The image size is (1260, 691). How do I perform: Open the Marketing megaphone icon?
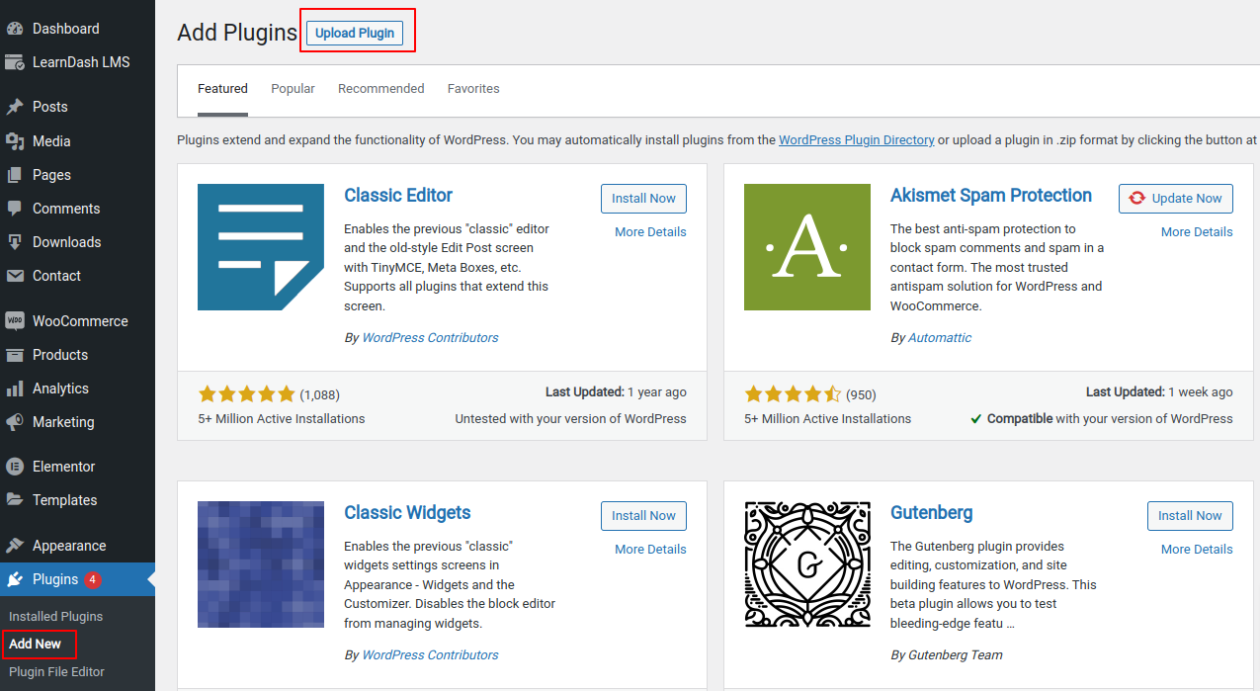point(15,422)
